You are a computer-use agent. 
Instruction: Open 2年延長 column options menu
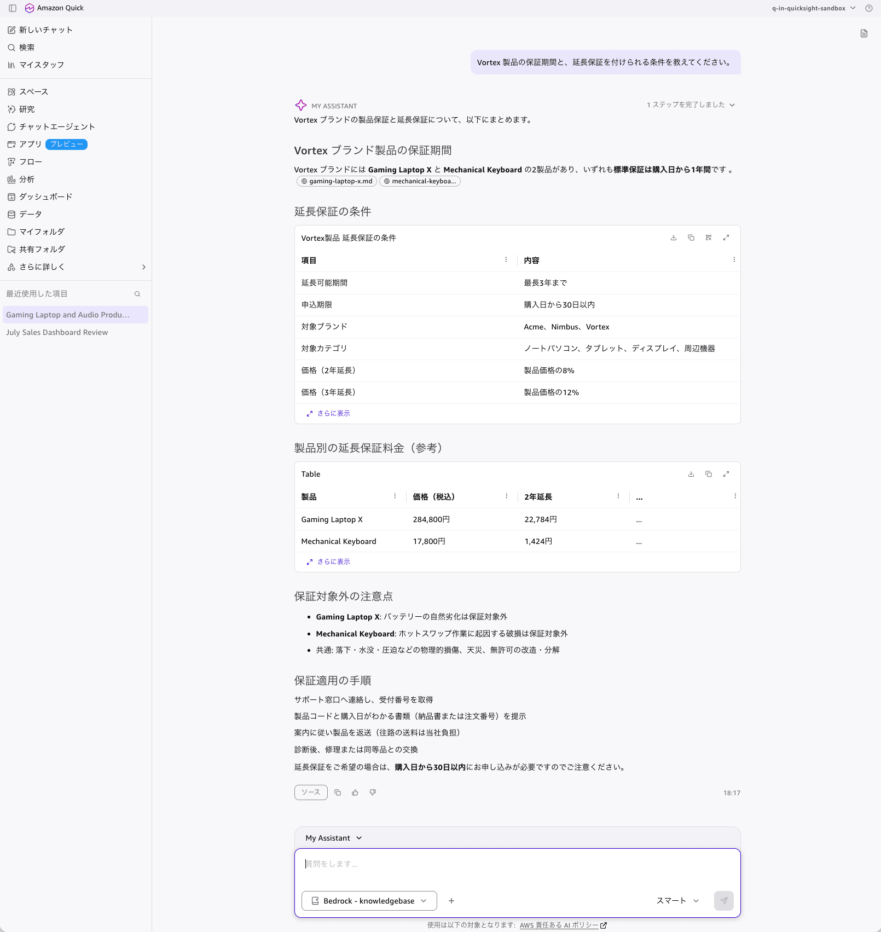pyautogui.click(x=618, y=496)
